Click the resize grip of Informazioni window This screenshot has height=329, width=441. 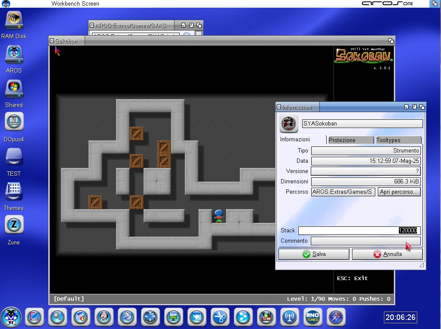click(422, 265)
